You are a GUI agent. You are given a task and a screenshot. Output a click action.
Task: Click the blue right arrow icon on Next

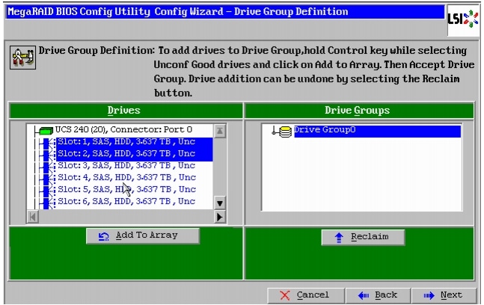pyautogui.click(x=429, y=296)
